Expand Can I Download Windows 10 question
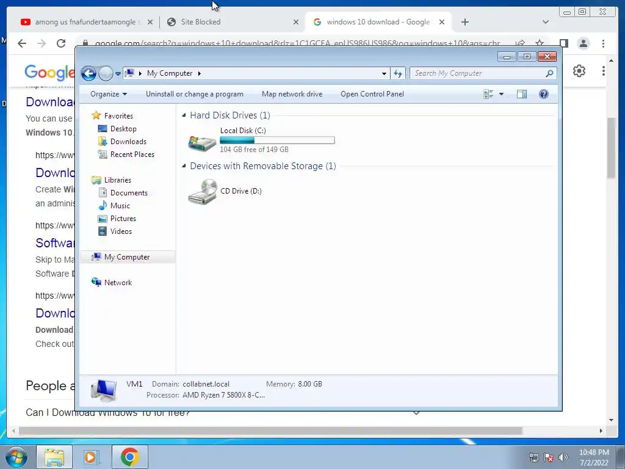This screenshot has width=625, height=469. [416, 413]
